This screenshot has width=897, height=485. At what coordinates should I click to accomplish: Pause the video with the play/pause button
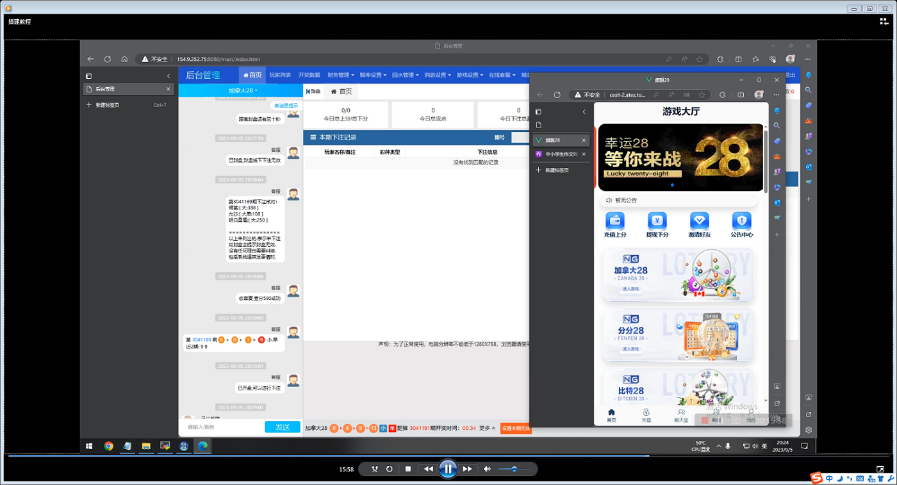point(448,469)
